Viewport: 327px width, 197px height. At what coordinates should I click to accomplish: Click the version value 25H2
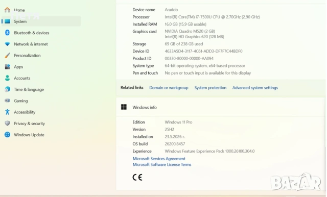[169, 129]
